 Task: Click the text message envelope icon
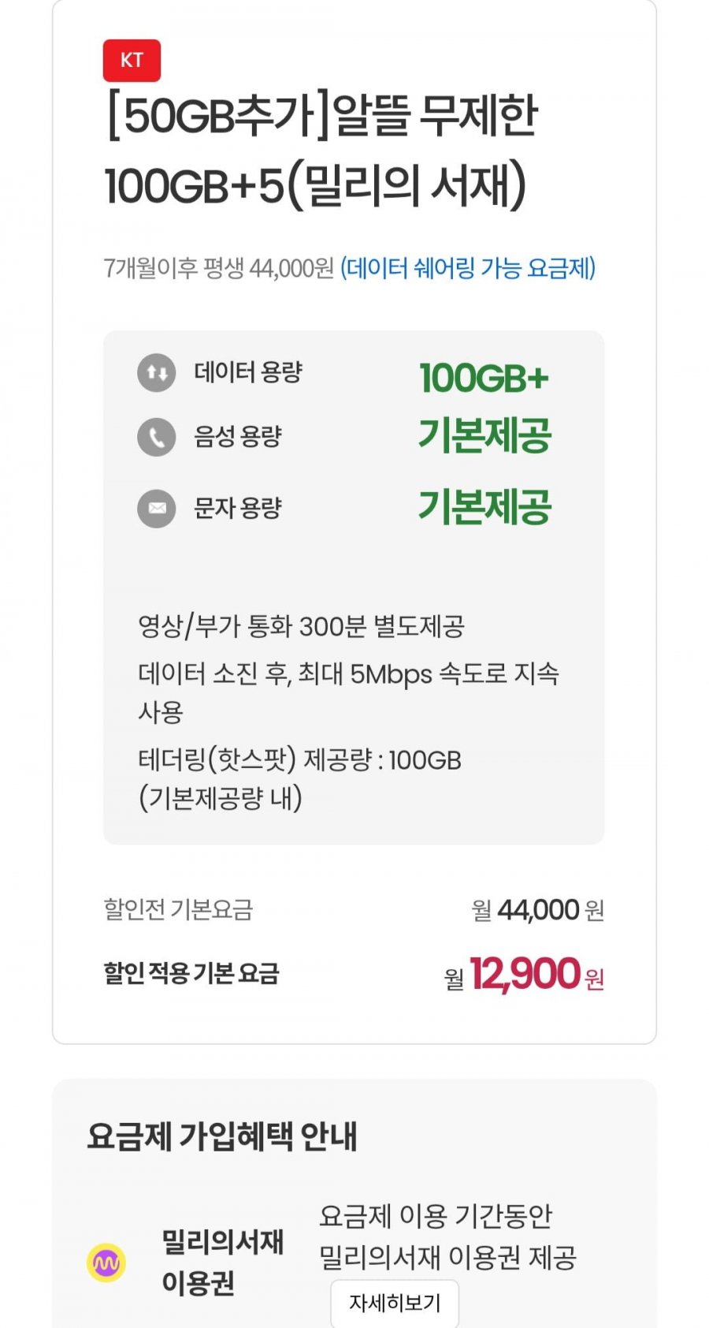(157, 509)
